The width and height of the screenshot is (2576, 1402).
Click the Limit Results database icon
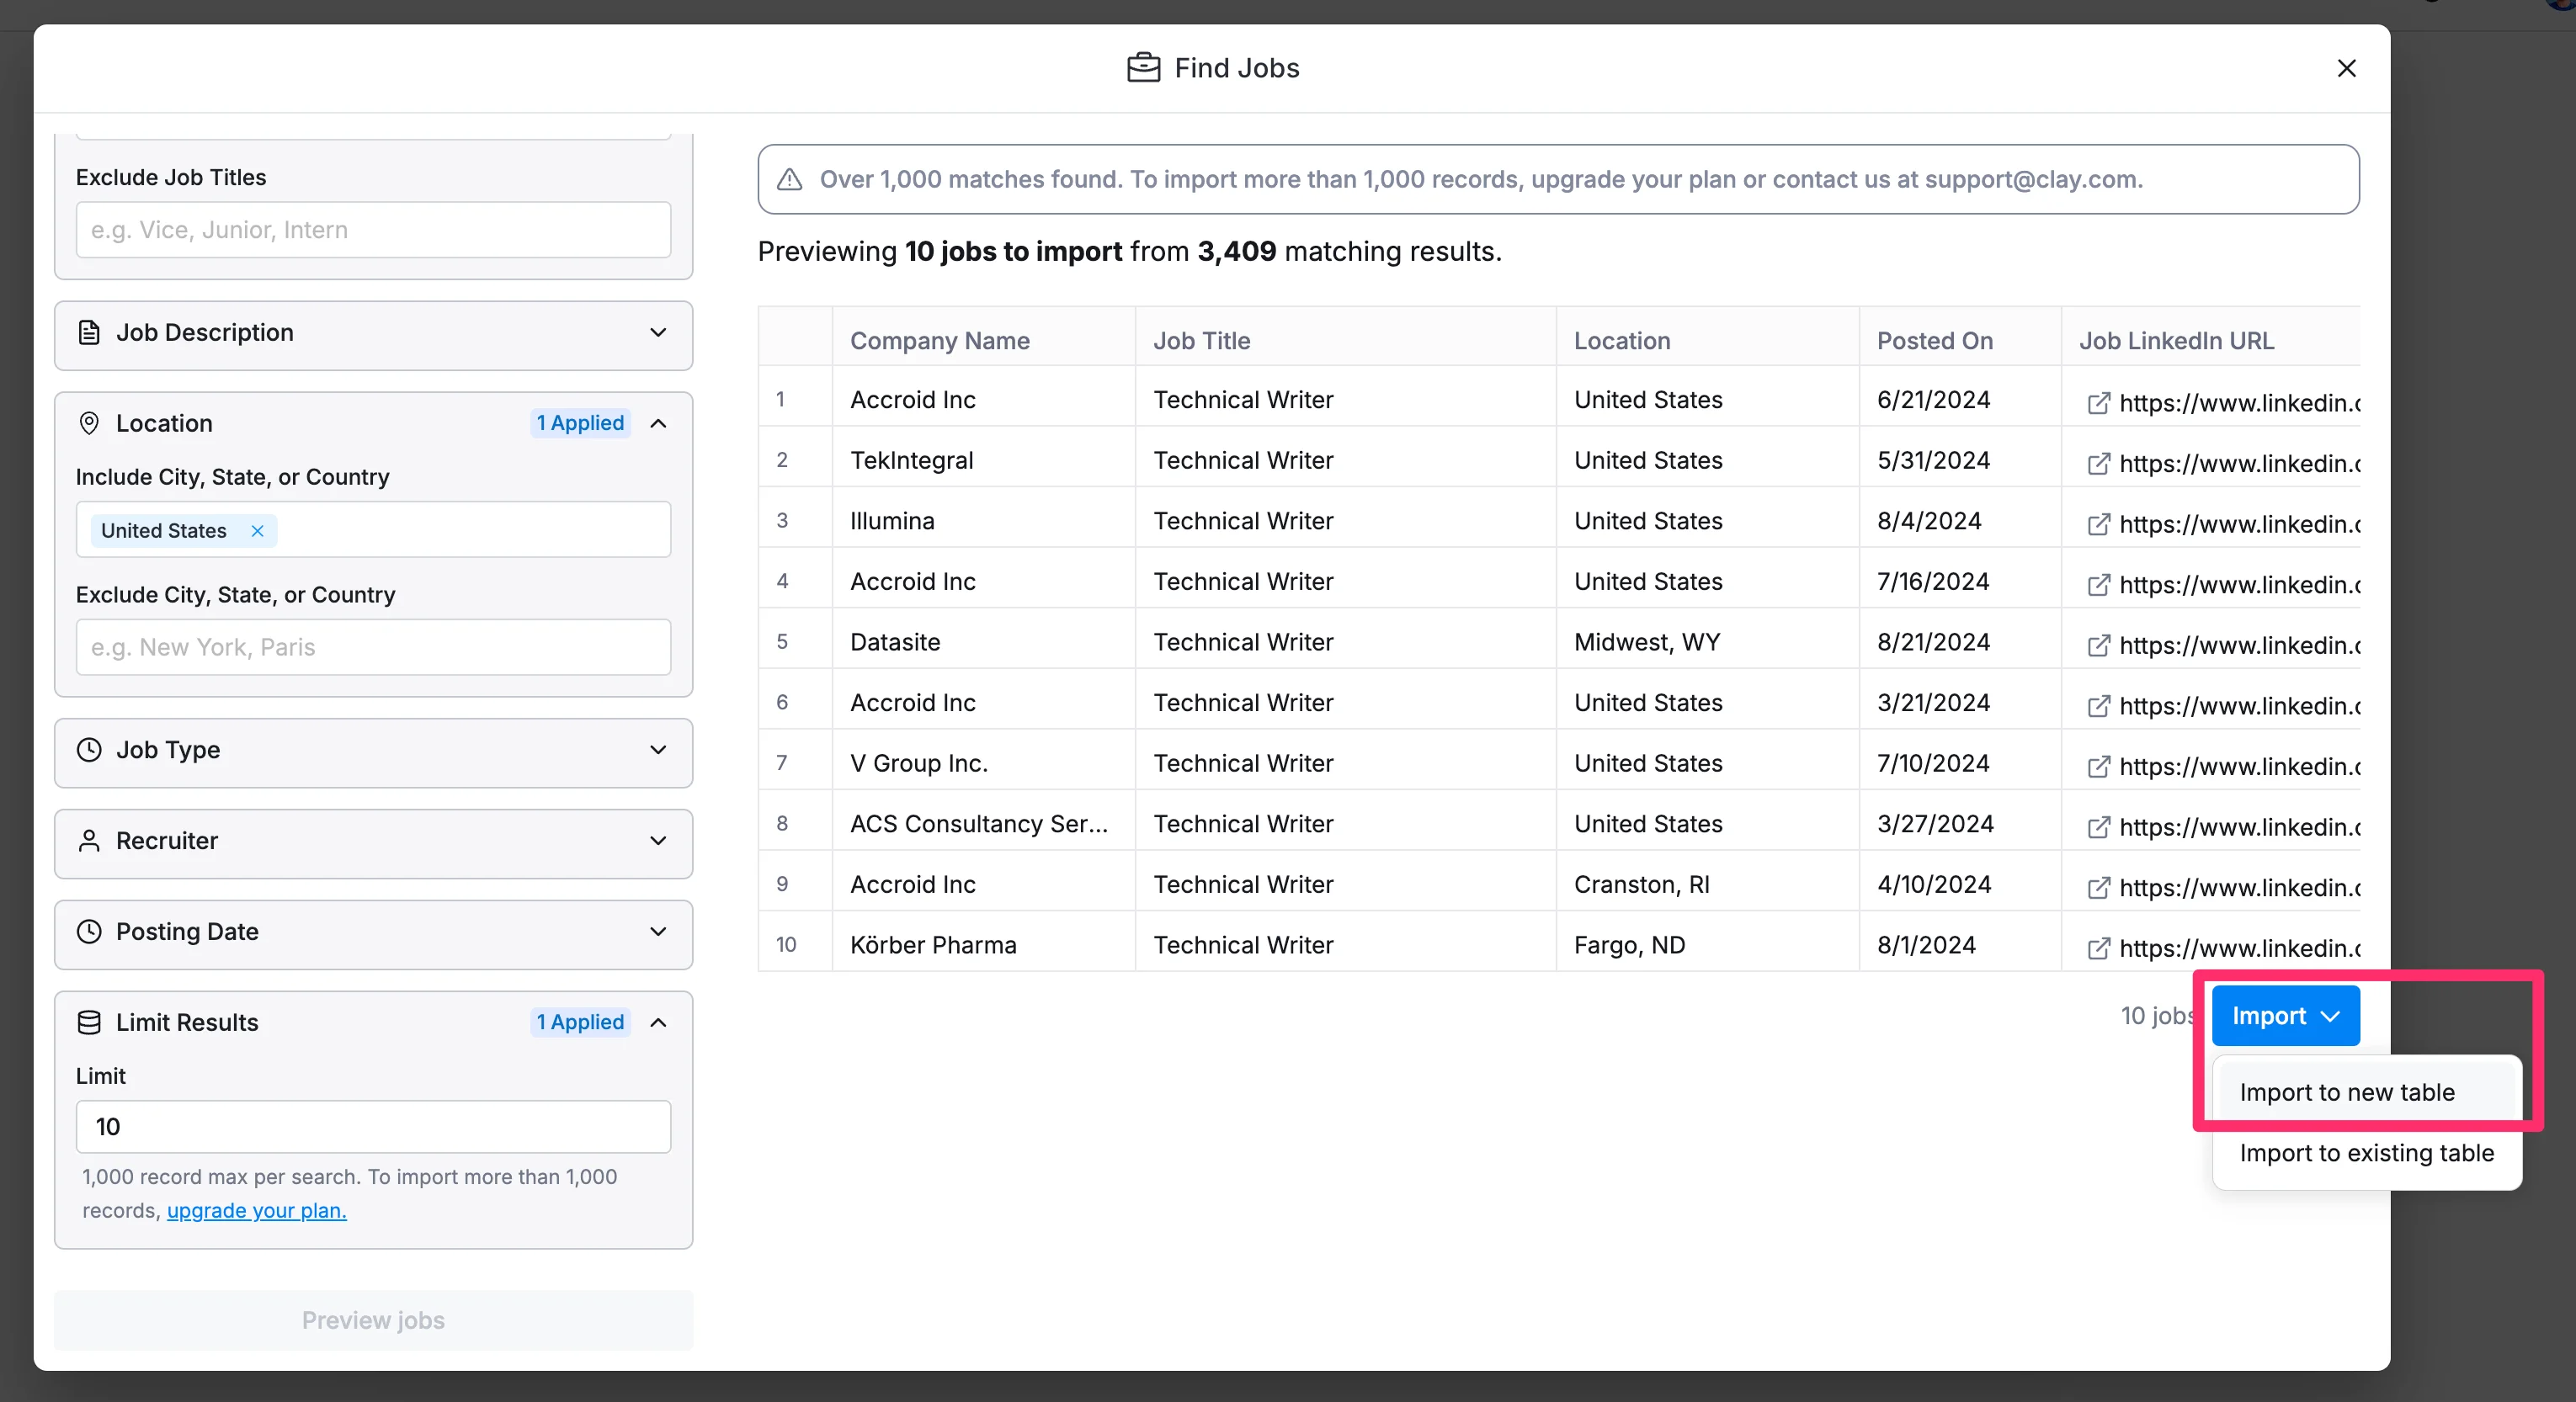[89, 1022]
